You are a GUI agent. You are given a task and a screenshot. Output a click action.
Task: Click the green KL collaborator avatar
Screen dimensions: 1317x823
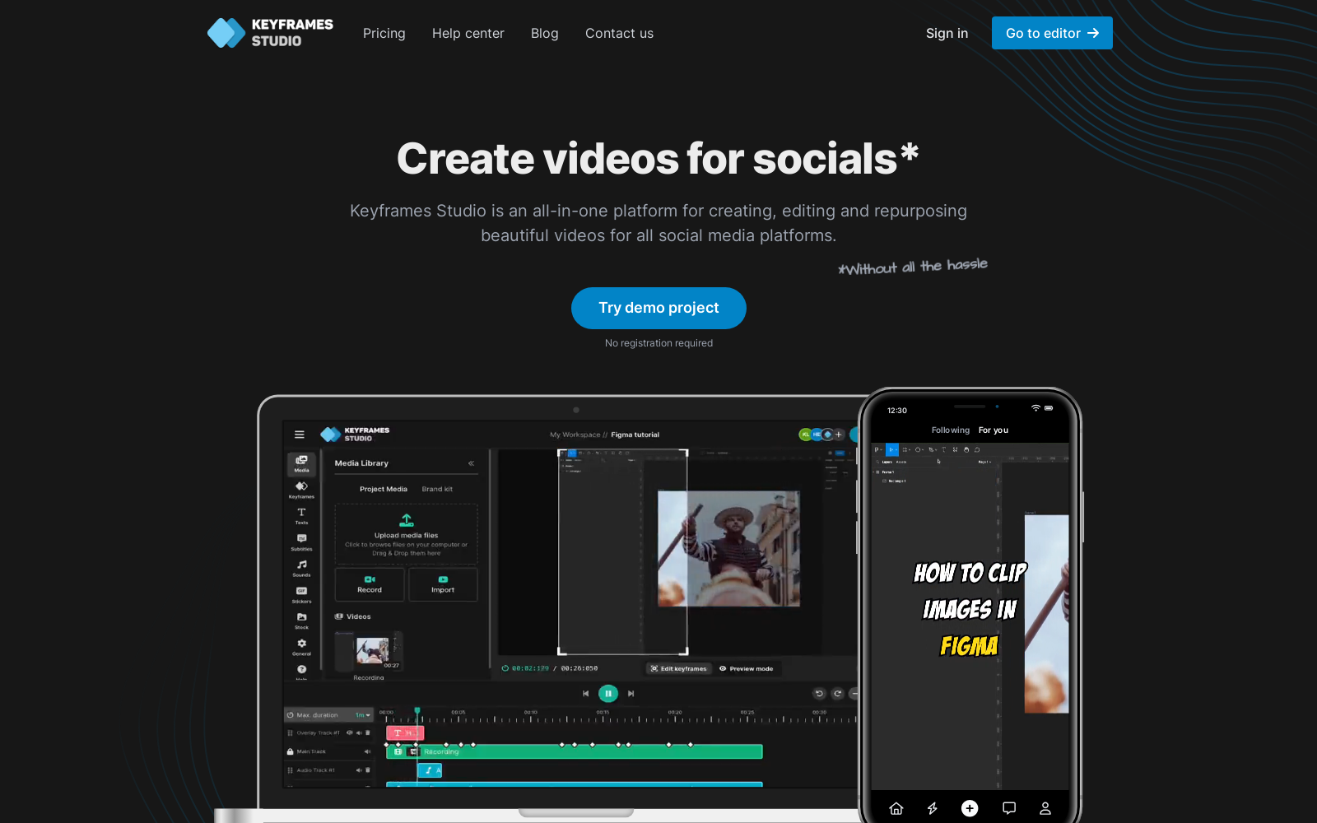coord(806,435)
